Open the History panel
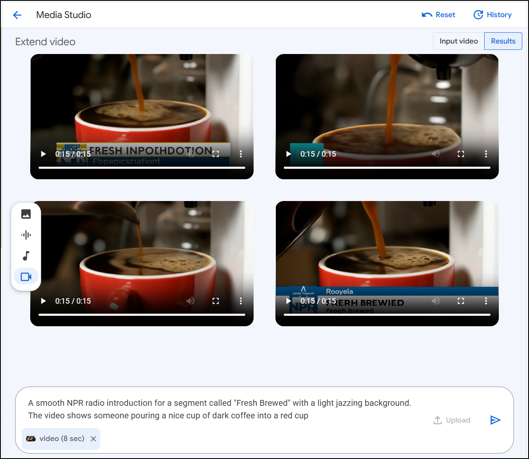529x459 pixels. click(493, 15)
